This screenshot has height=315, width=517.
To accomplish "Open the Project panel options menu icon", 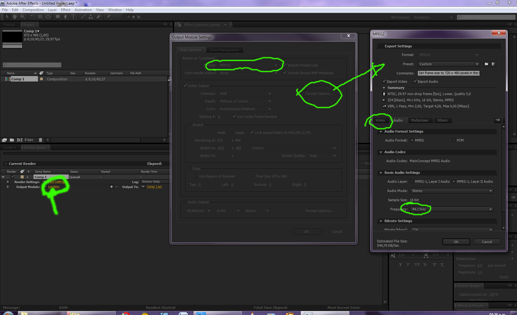I will coord(165,24).
